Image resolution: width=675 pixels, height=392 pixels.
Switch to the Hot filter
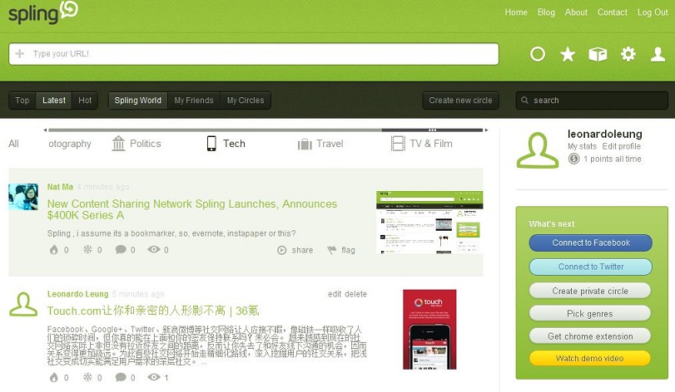85,100
